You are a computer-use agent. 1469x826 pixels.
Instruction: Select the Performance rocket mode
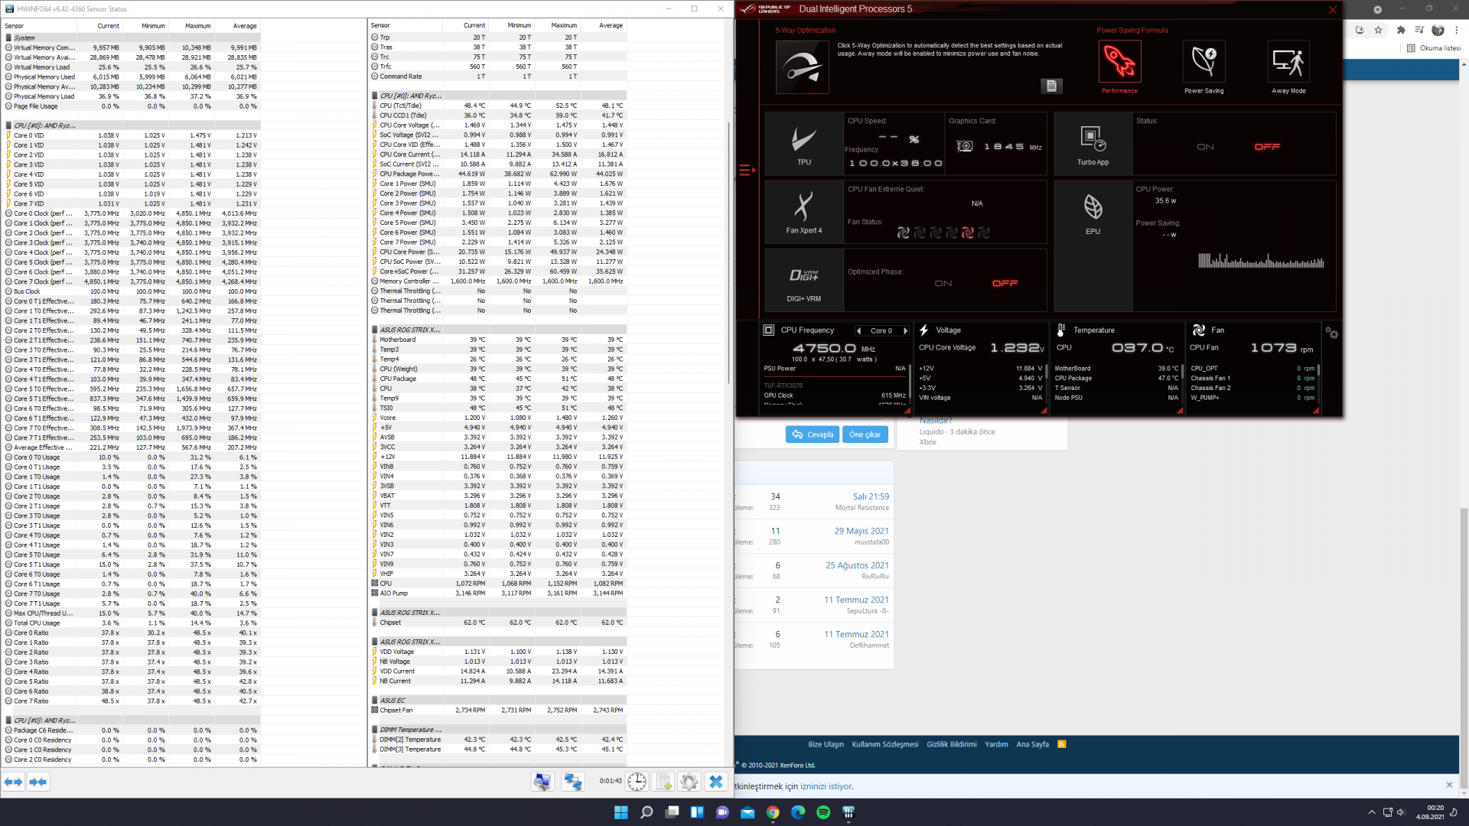[x=1119, y=62]
